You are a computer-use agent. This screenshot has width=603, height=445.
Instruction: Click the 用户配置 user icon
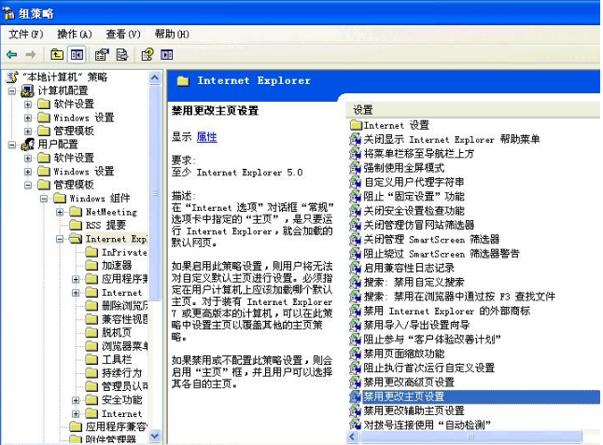click(27, 144)
